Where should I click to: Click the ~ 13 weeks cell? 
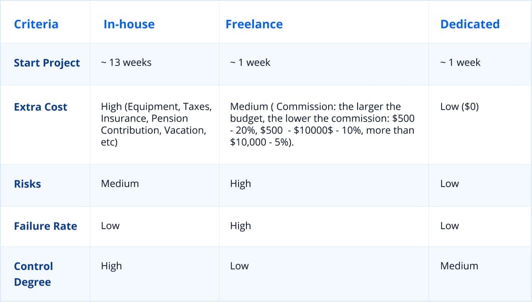[126, 62]
